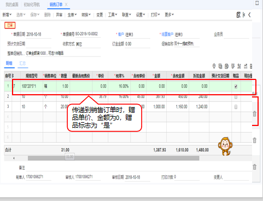
Task: Click the horizontal table scrollbar thumb
Action: (113, 158)
